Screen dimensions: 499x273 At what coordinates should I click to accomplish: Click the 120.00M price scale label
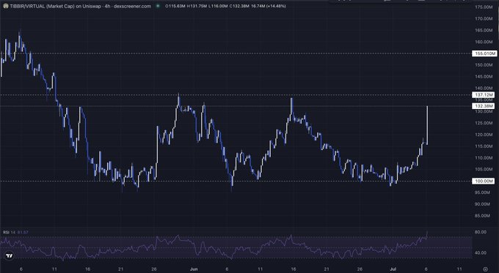point(484,135)
